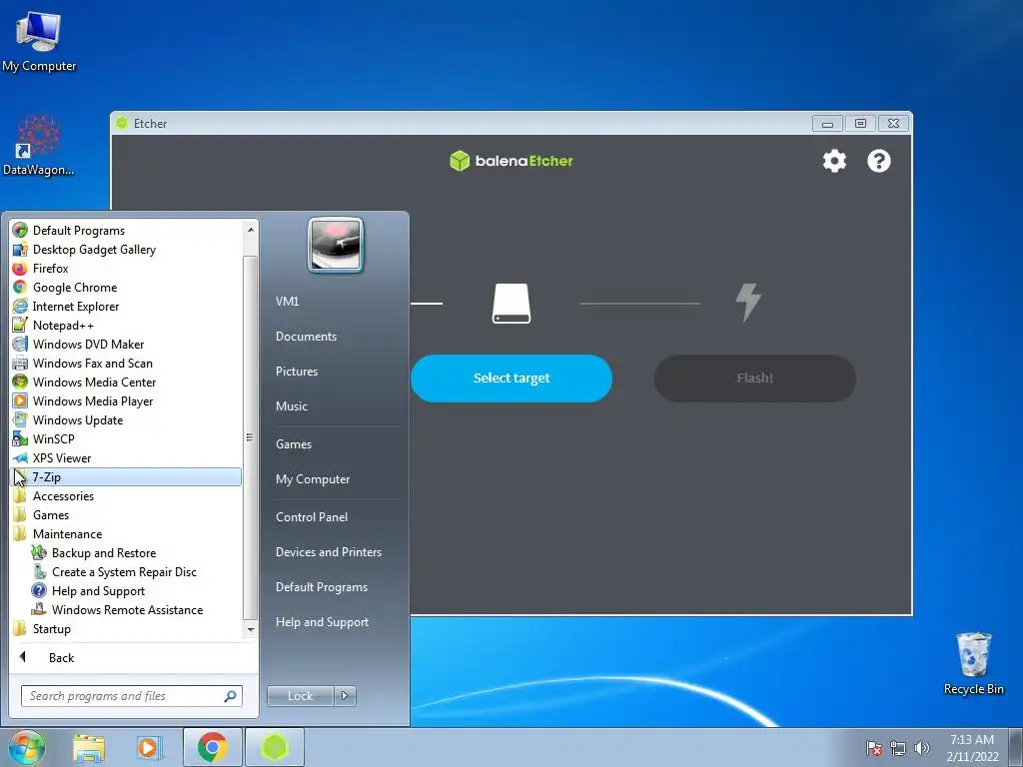Open Windows Update
The width and height of the screenshot is (1023, 767).
tap(127, 419)
